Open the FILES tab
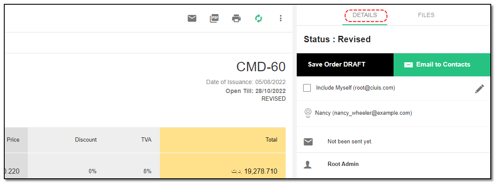Screen dimensions: 495x183 click(426, 15)
